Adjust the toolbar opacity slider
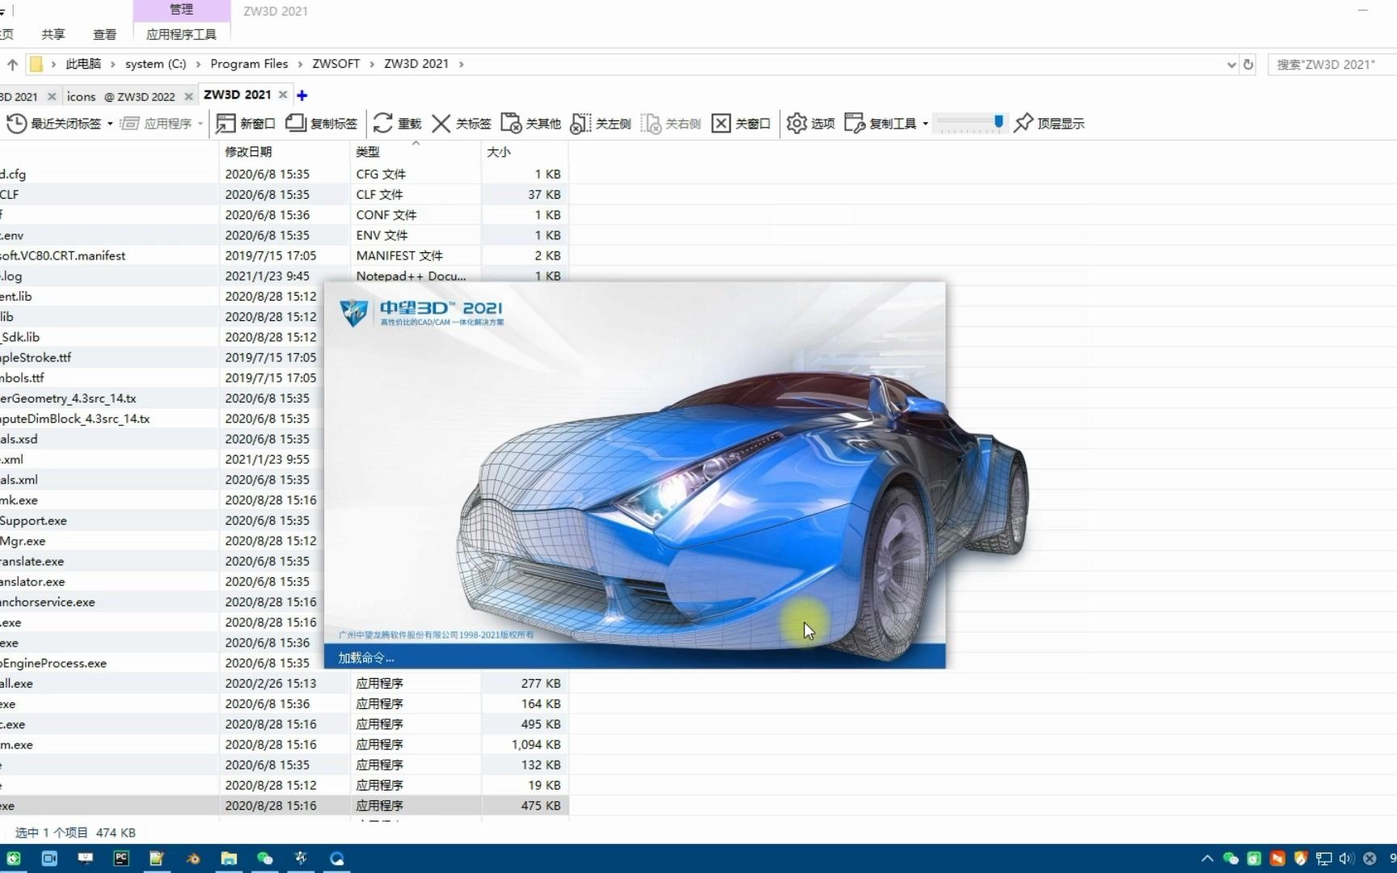Viewport: 1397px width, 873px height. coord(970,123)
